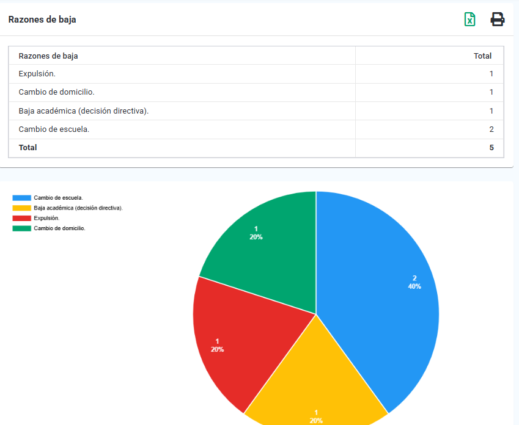Export the table with the Excel icon
Screen dimensions: 519x425
(x=469, y=20)
